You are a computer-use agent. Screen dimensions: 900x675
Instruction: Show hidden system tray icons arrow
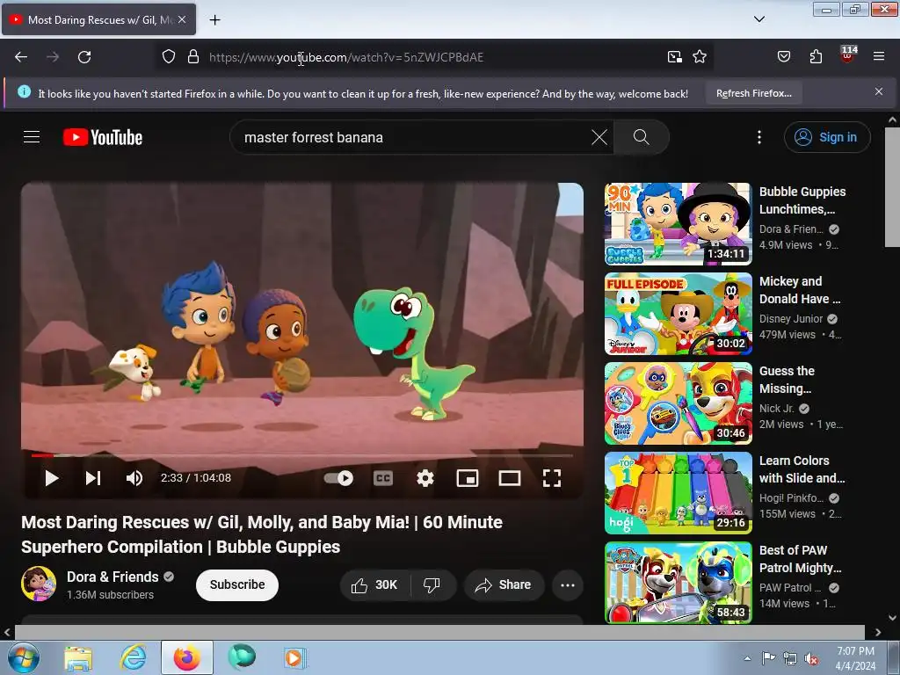(747, 658)
